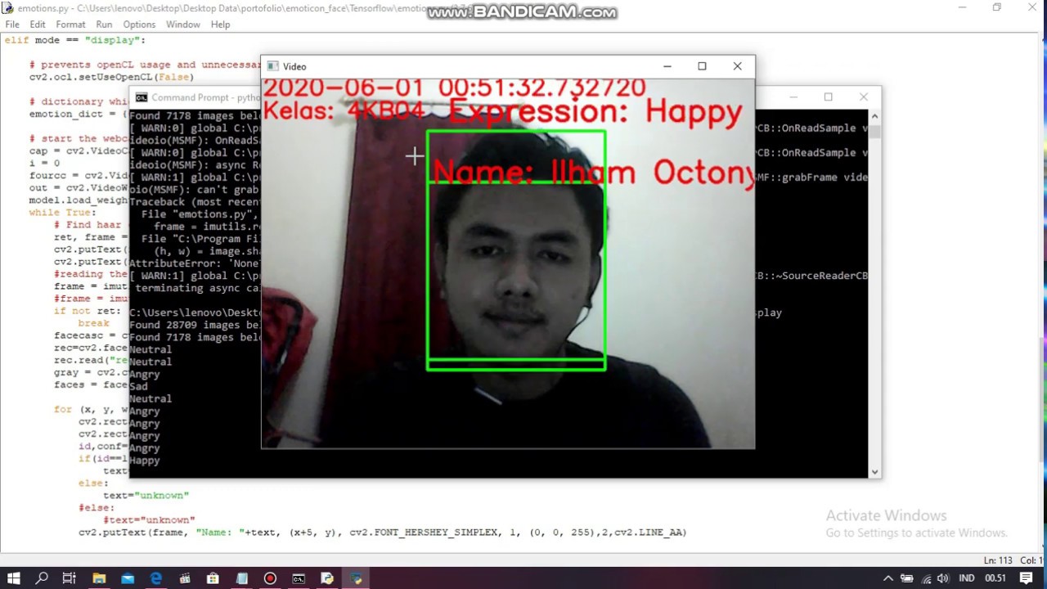Click 'cv2.putText(frame, "Name: "+text' code line

tap(382, 533)
